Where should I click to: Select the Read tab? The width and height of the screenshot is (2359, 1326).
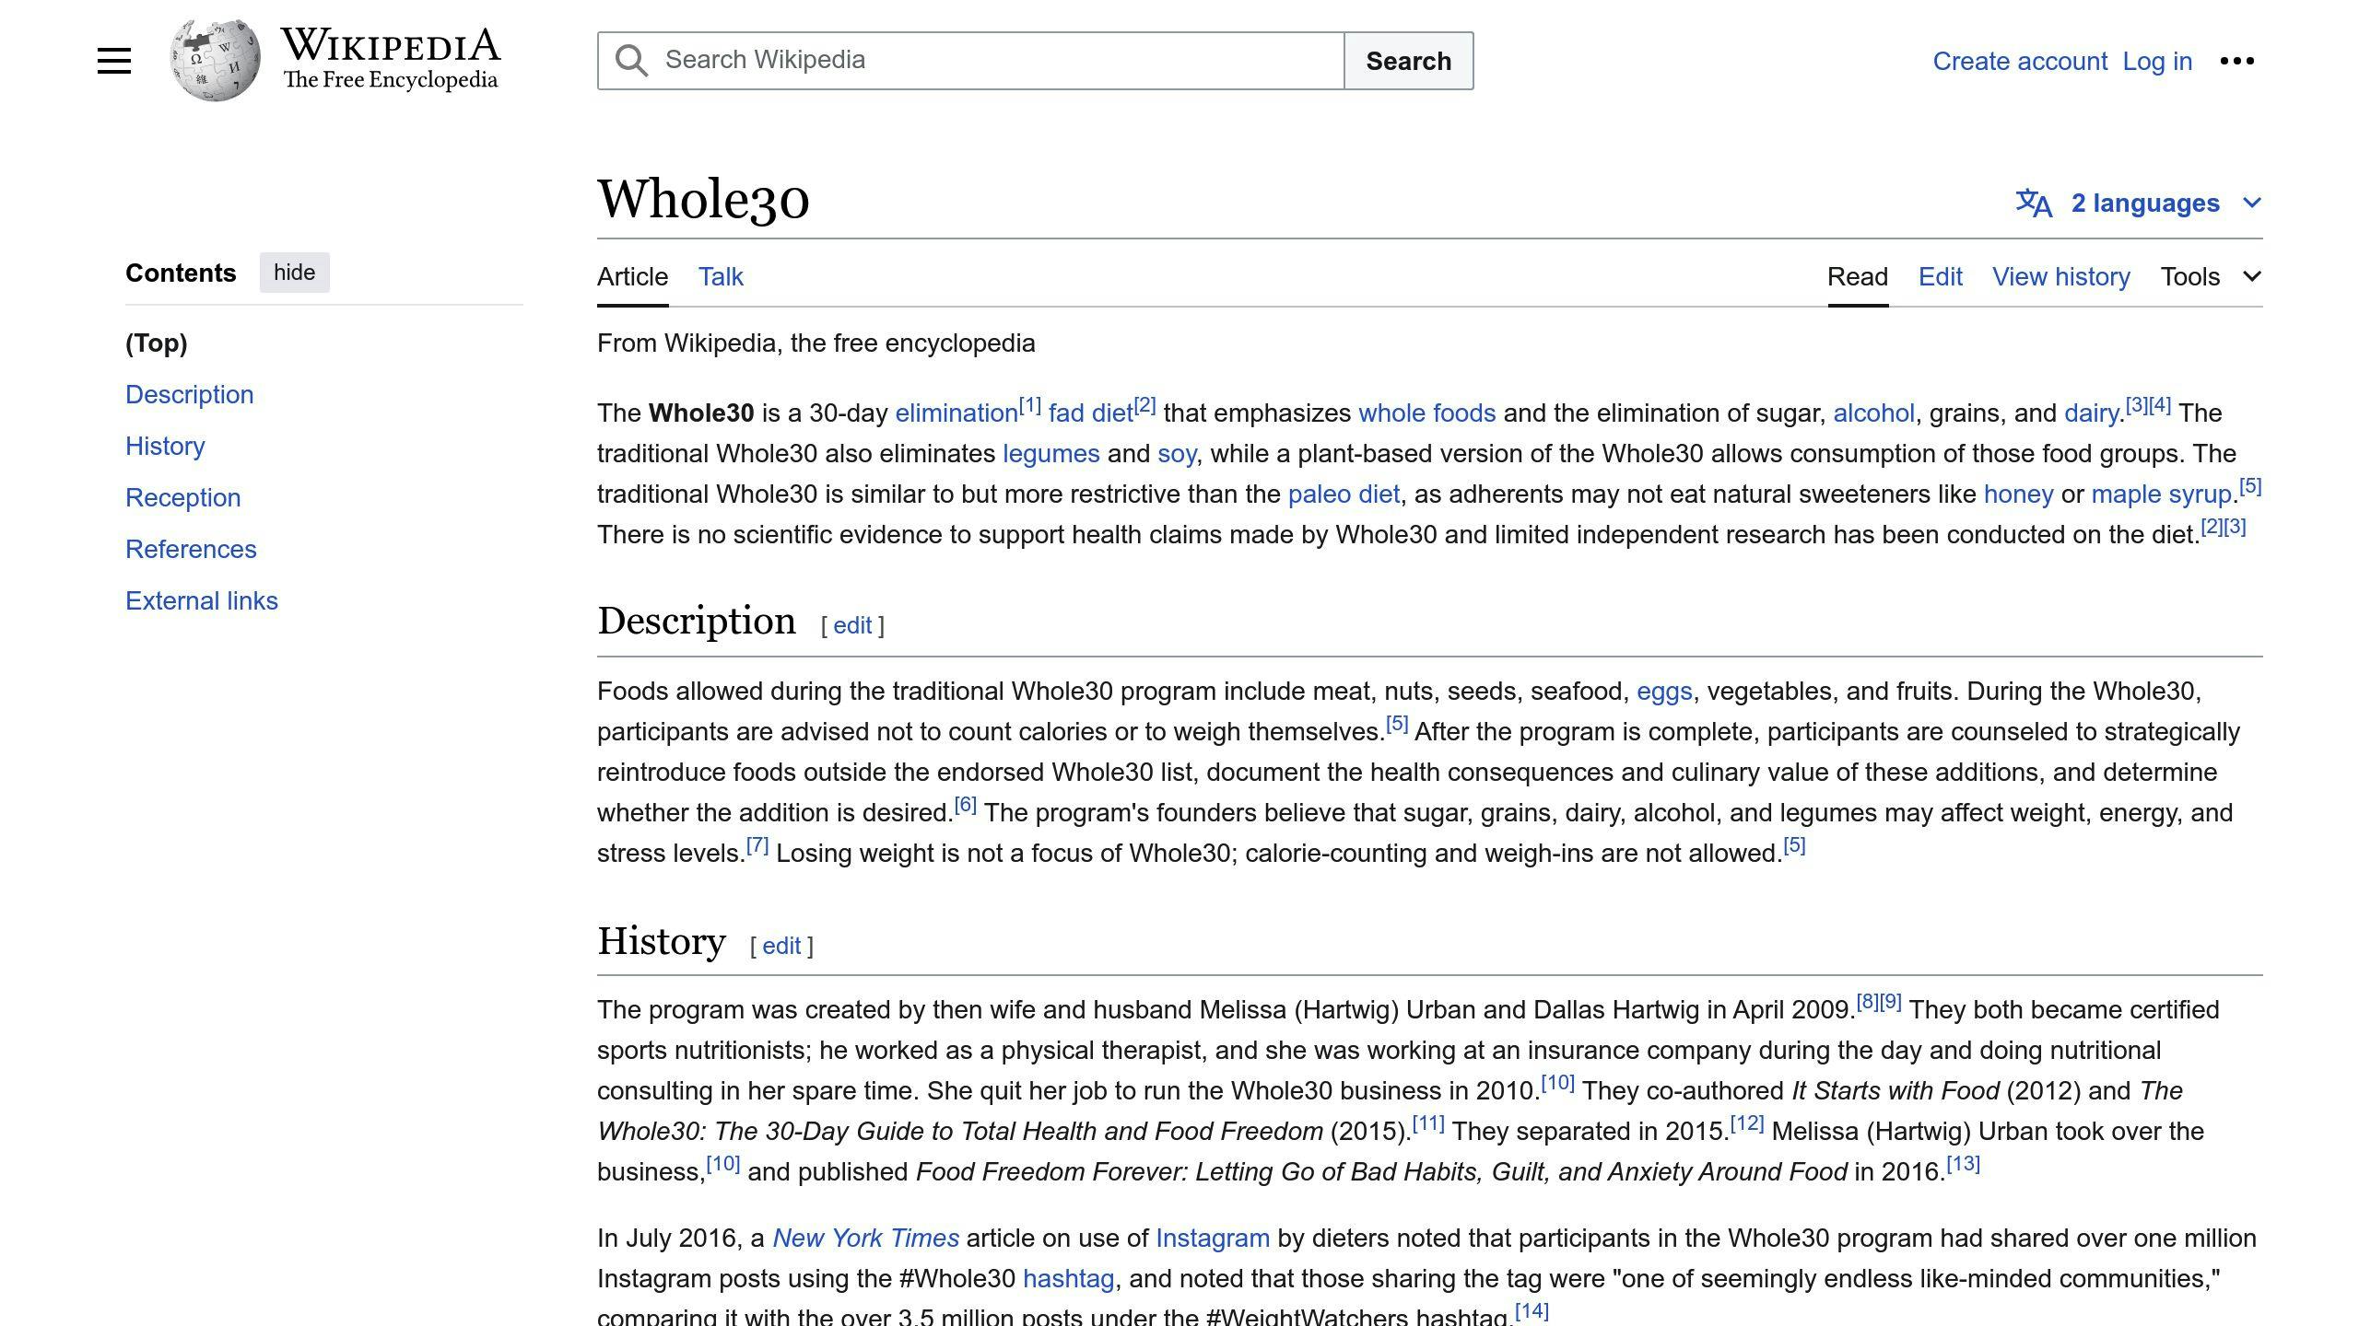point(1858,276)
